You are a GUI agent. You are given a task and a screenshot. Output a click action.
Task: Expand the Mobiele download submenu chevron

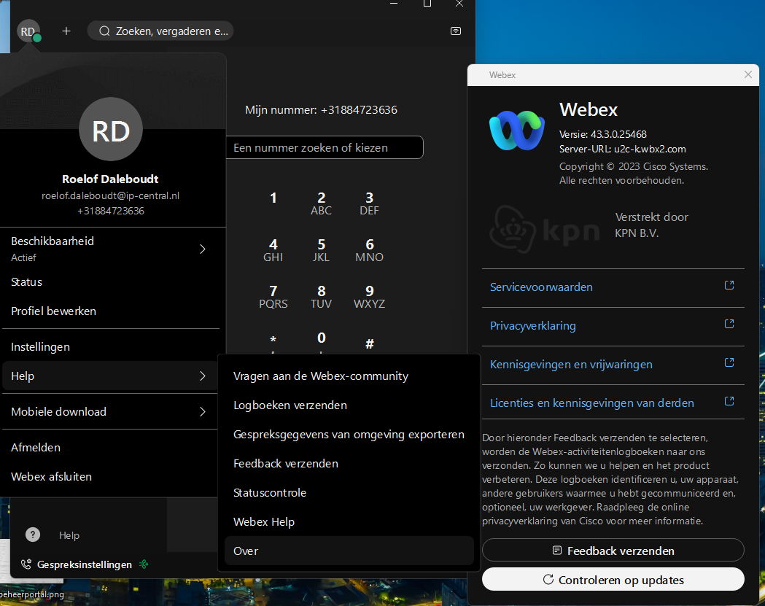(203, 412)
